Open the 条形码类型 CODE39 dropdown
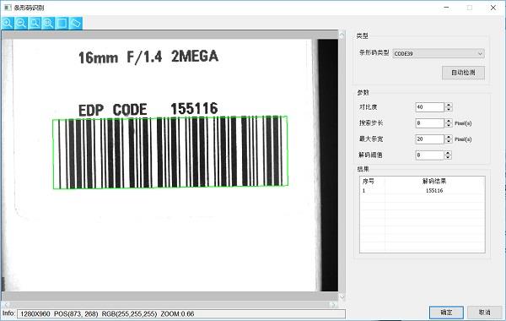The width and height of the screenshot is (506, 321). coord(439,53)
